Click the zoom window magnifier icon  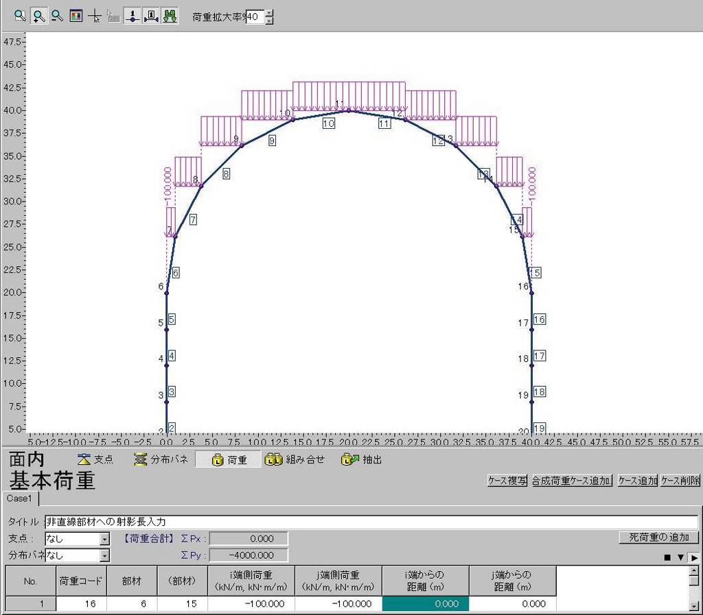[20, 16]
